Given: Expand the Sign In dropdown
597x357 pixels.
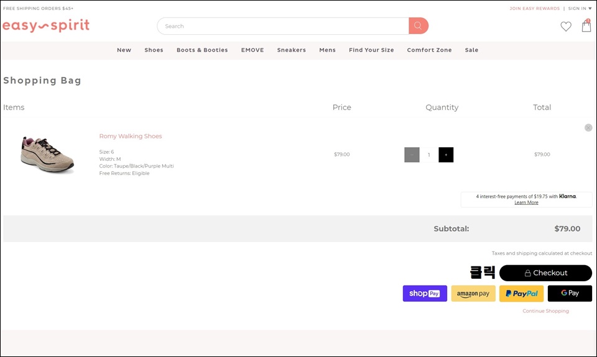Looking at the screenshot, I should tap(580, 8).
